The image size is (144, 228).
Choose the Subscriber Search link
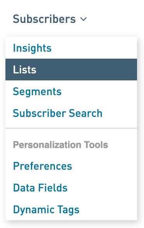(58, 113)
